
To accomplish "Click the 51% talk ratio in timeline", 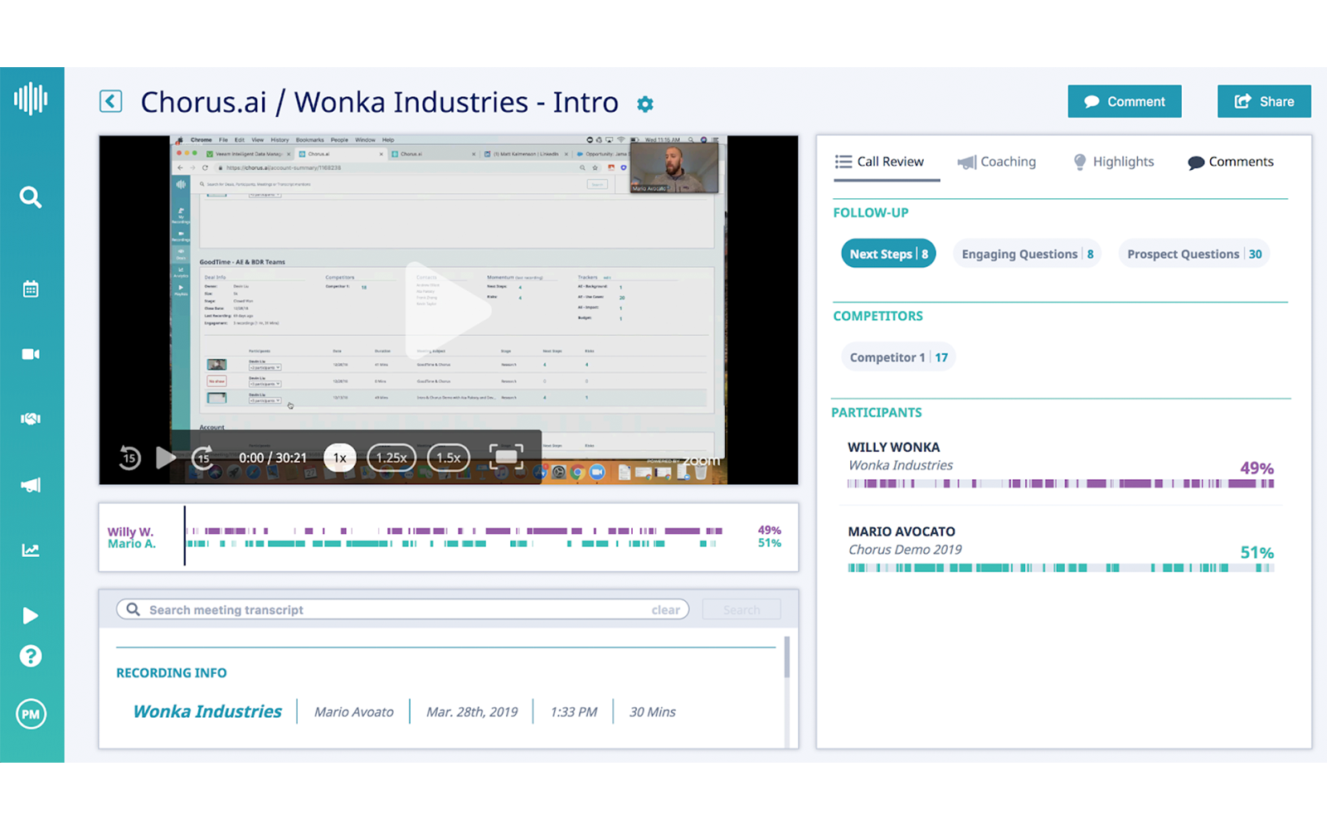I will pos(770,543).
